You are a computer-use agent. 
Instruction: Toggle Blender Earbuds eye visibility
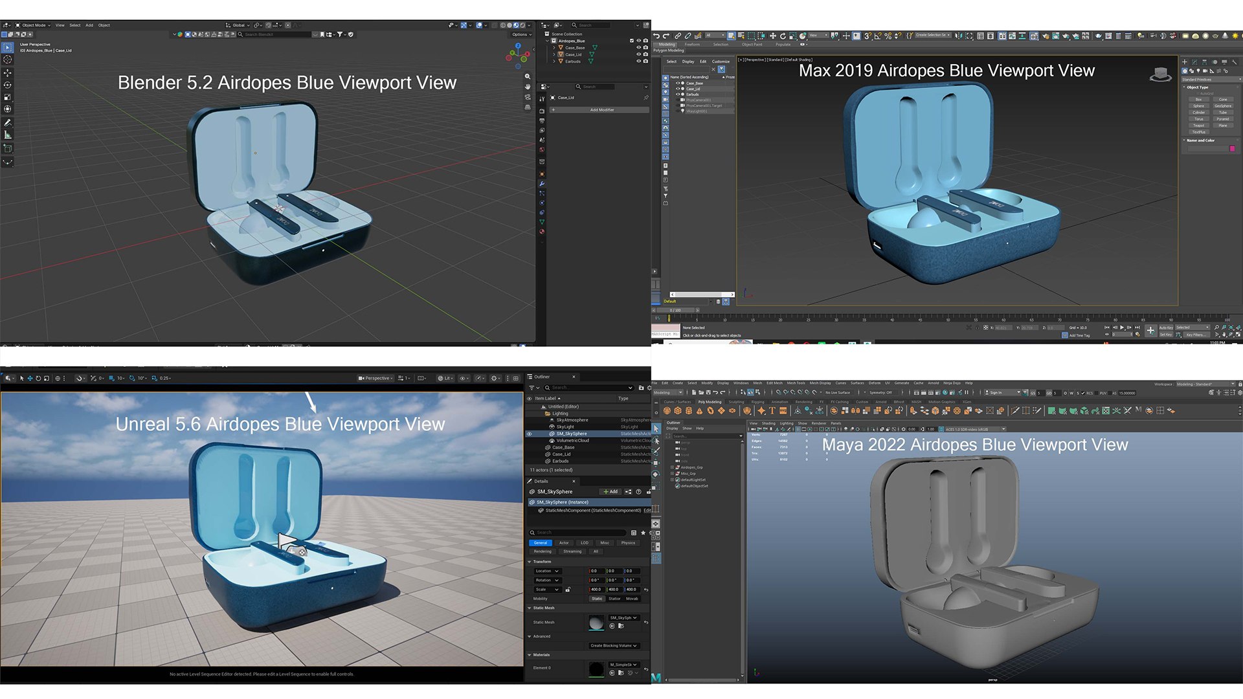coord(638,61)
